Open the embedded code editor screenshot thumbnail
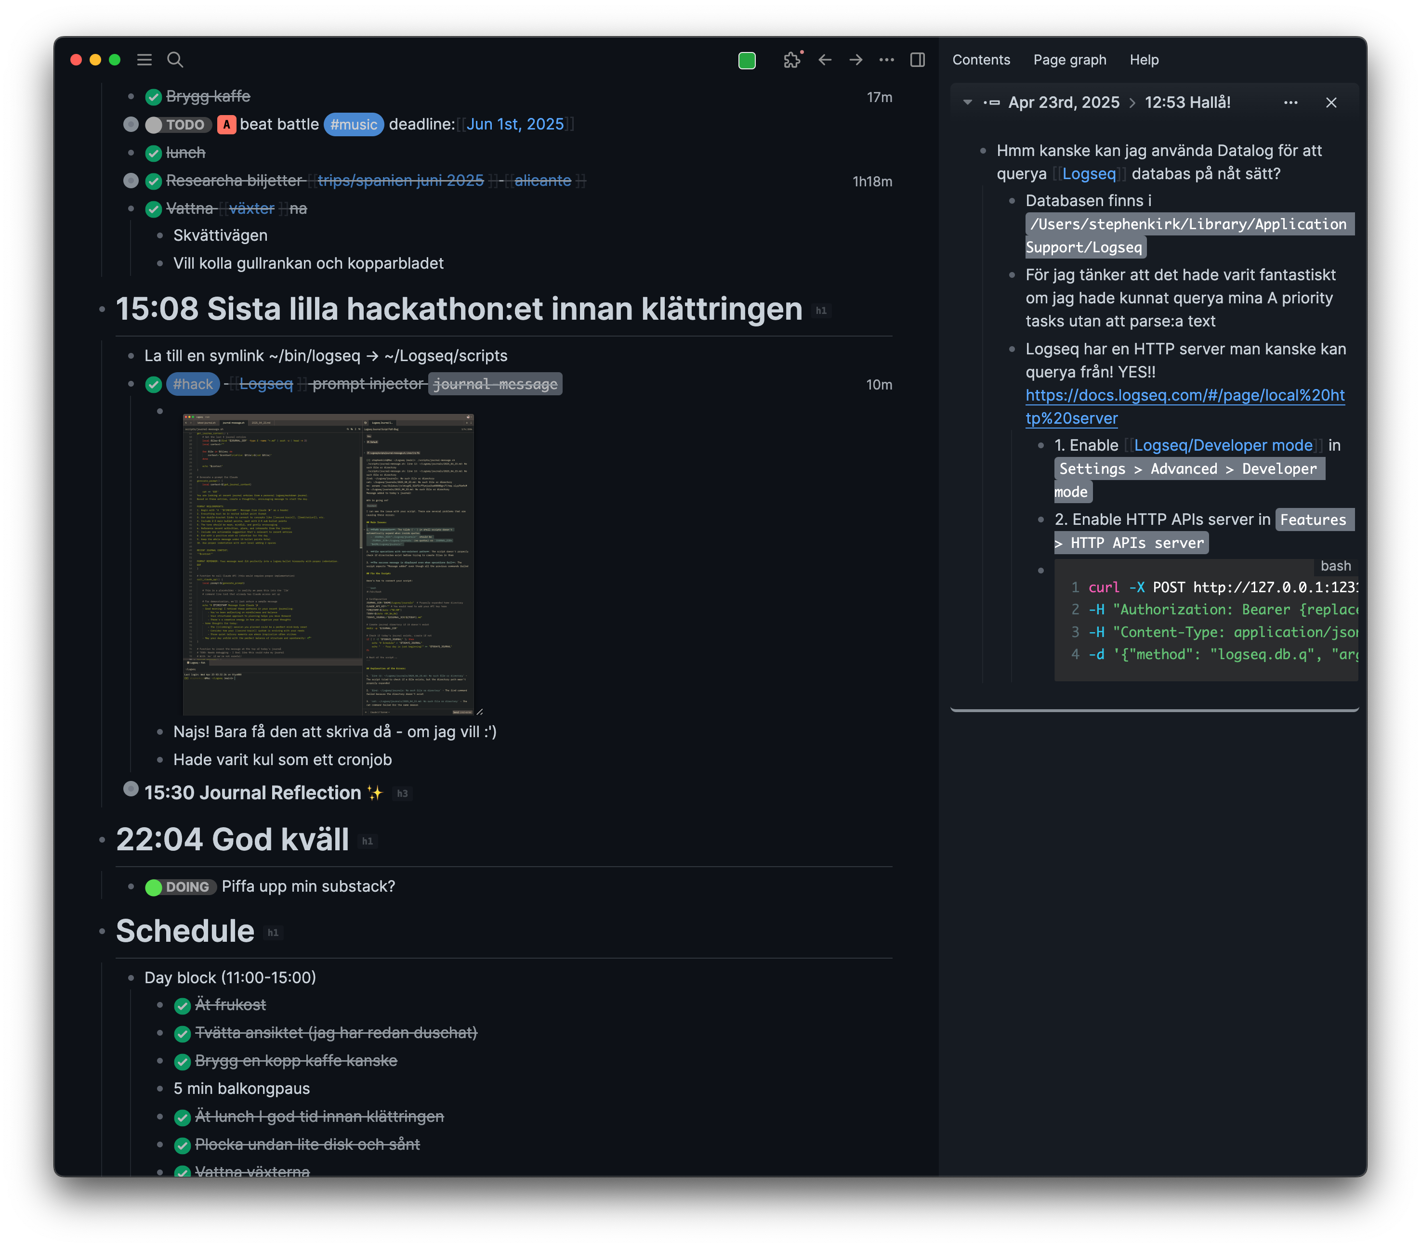The image size is (1421, 1248). (328, 564)
